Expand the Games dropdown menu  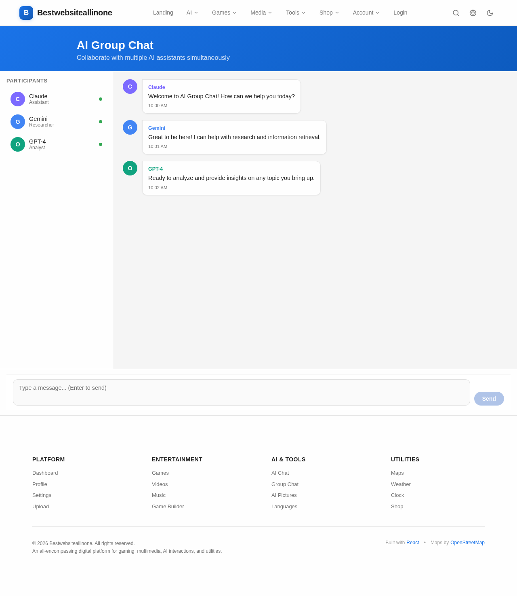(x=224, y=13)
